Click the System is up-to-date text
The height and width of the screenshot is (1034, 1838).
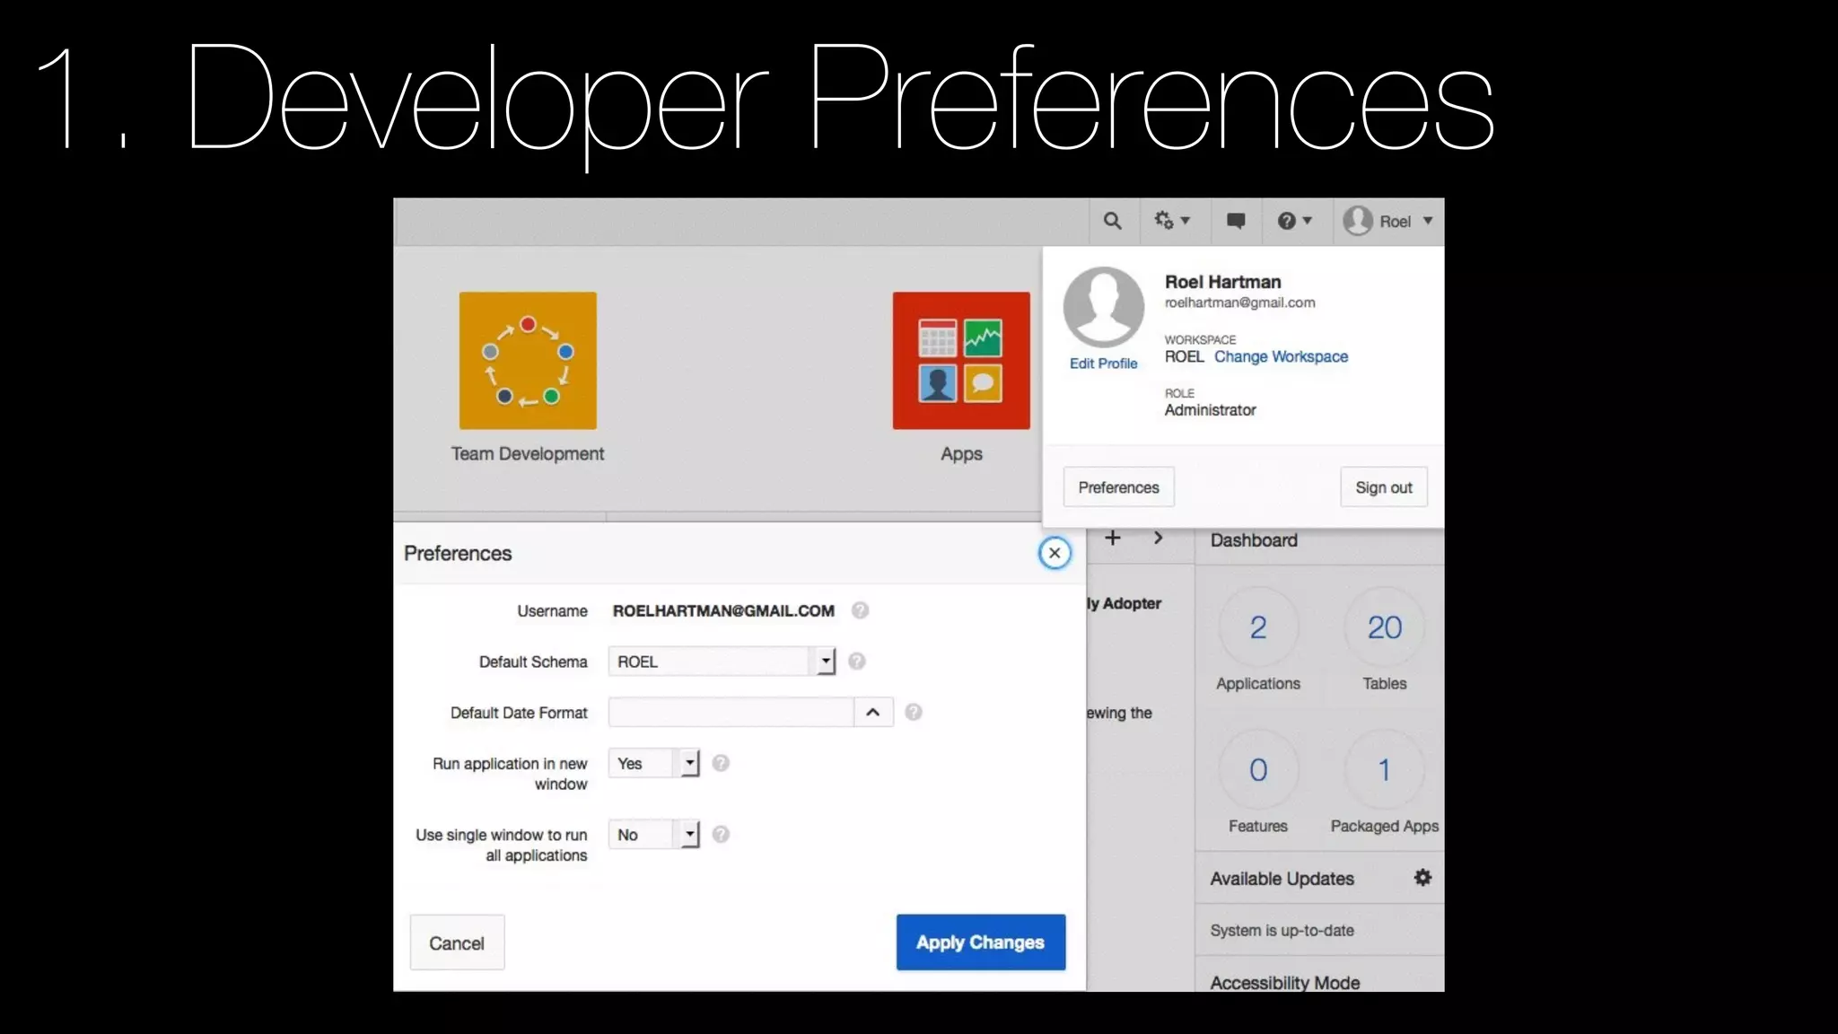(1282, 931)
